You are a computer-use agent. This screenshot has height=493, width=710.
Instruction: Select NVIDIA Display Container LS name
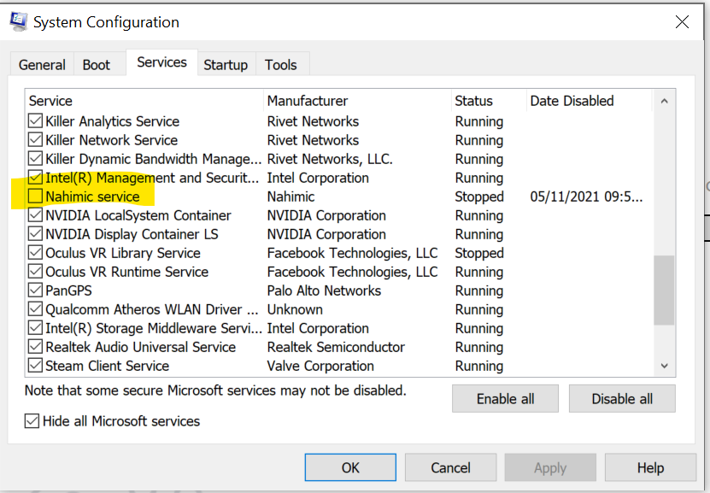[x=132, y=234]
